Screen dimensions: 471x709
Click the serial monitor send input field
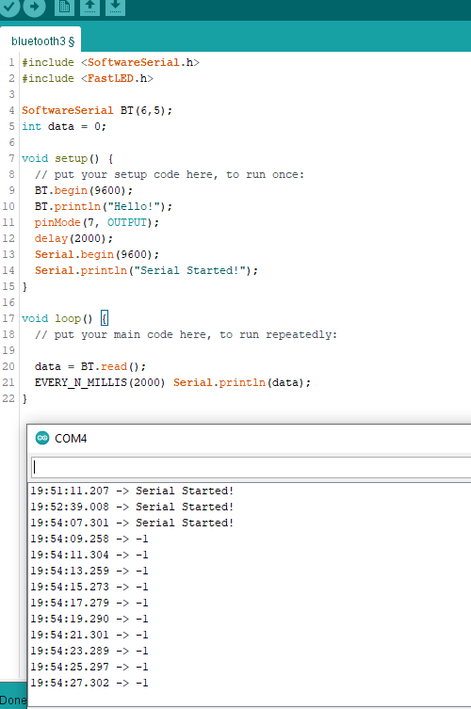(x=252, y=467)
